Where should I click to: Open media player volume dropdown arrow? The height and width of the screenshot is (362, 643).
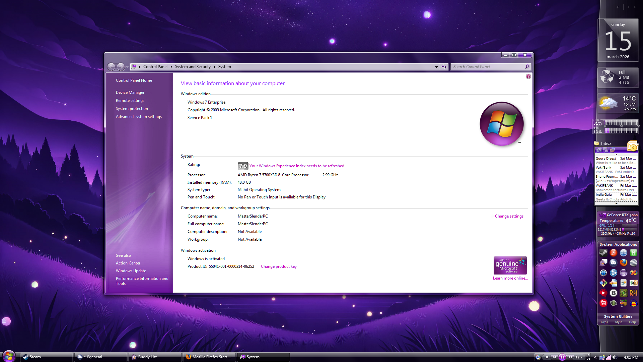(x=581, y=357)
